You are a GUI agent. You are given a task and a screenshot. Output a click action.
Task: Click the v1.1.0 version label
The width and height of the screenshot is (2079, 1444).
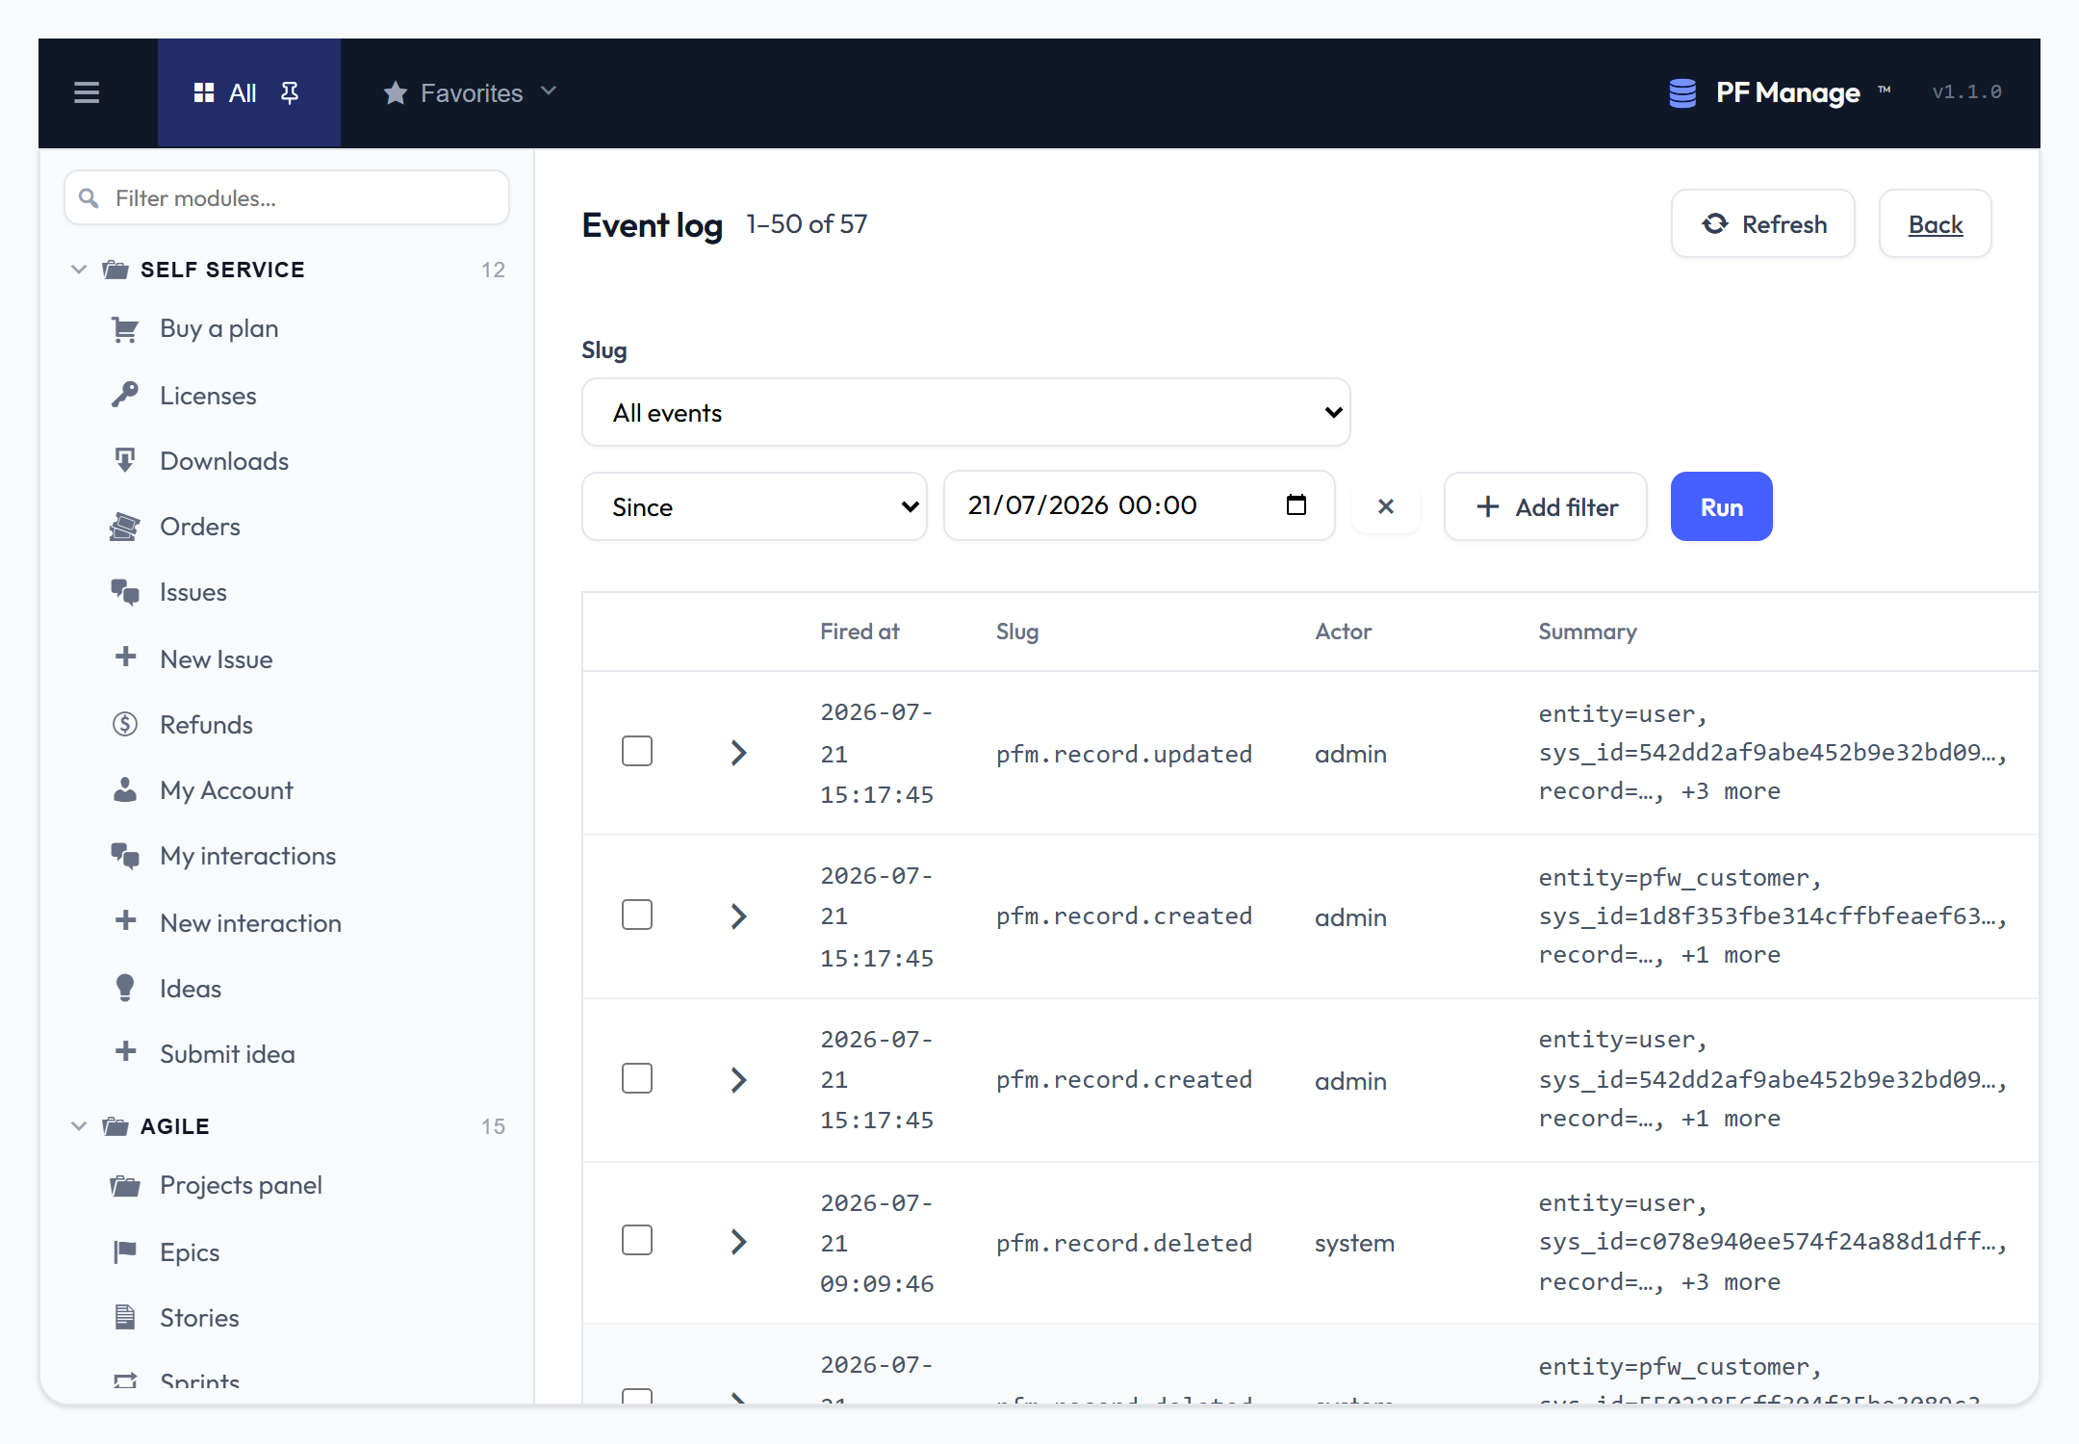[1966, 91]
